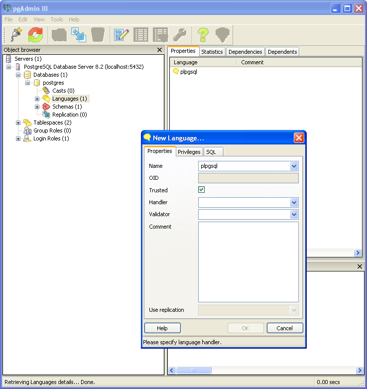The height and width of the screenshot is (389, 367).
Task: Select the Servers (1) tree node
Action: click(x=28, y=59)
